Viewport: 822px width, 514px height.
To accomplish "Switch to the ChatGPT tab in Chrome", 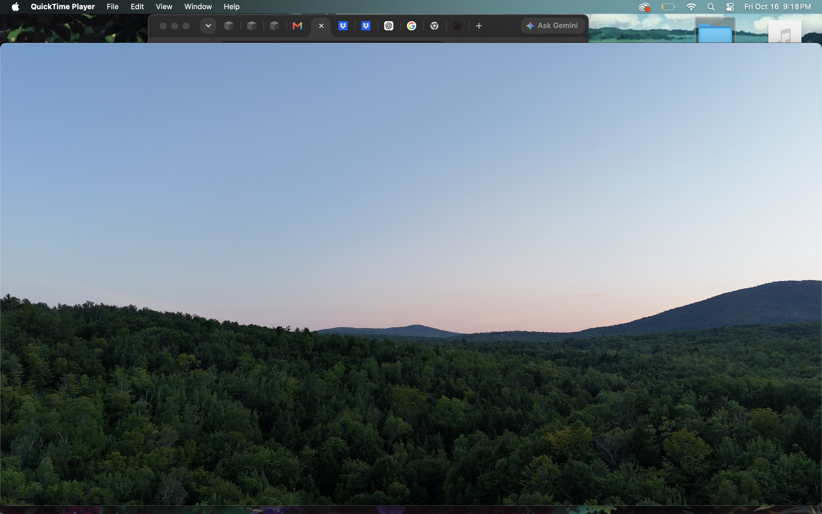I will click(x=389, y=26).
